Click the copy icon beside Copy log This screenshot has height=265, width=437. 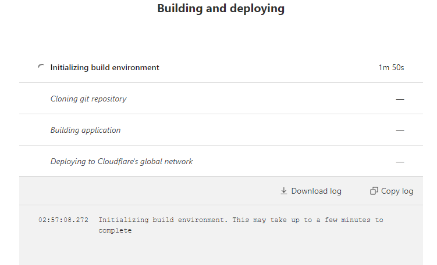[374, 191]
